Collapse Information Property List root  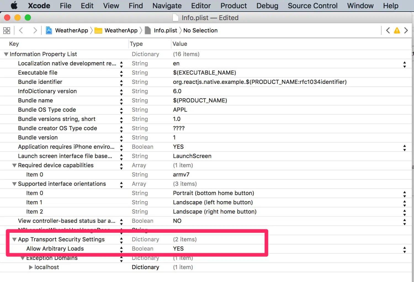pos(6,54)
